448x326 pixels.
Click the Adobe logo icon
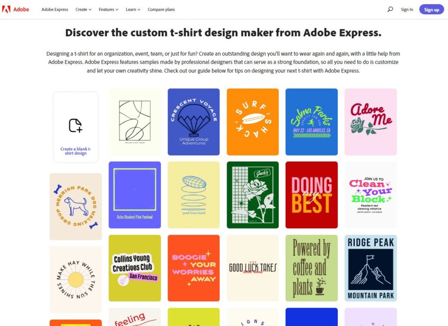pyautogui.click(x=6, y=10)
